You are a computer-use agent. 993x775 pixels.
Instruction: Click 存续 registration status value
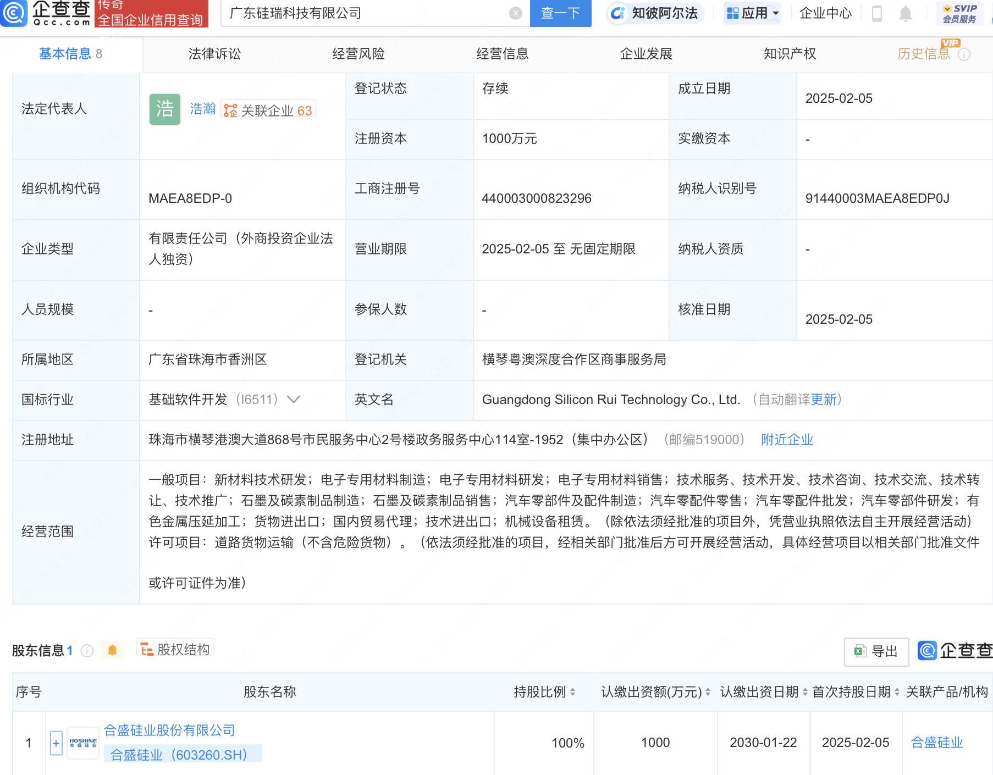tap(495, 88)
